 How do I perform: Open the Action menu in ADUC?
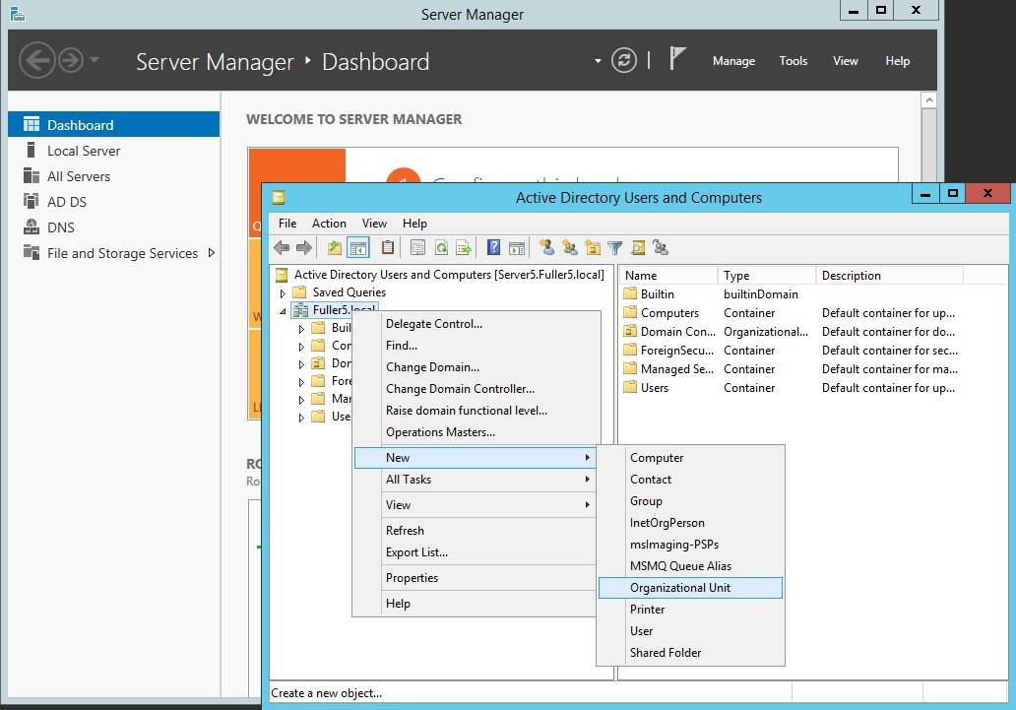pos(329,224)
